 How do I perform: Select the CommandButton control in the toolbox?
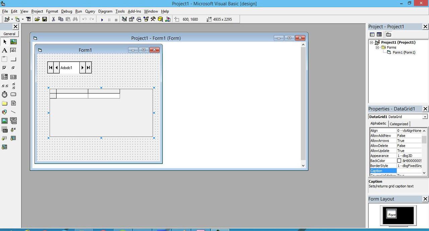[x=13, y=59]
